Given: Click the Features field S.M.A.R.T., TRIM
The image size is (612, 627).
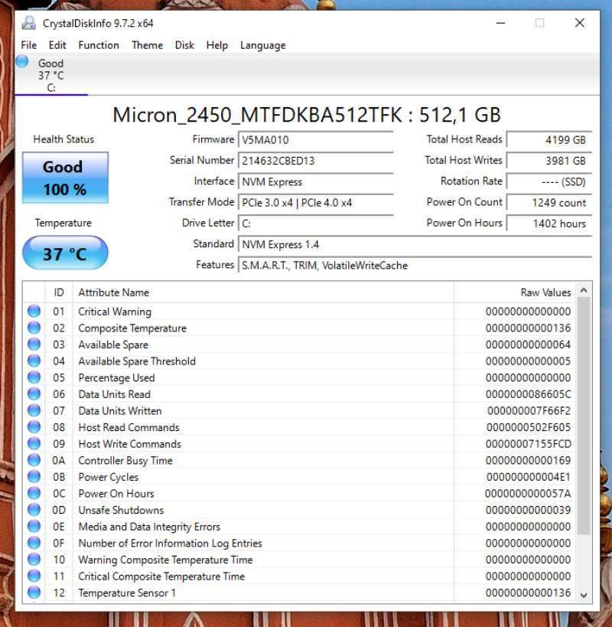Looking at the screenshot, I should coord(415,265).
